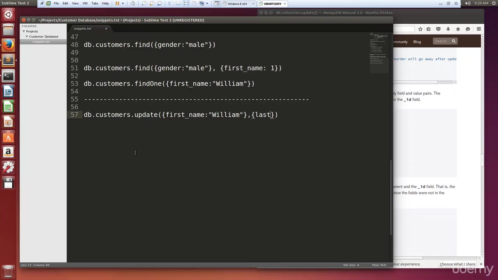Open the Amazon dock icon
Image resolution: width=498 pixels, height=280 pixels.
click(8, 152)
